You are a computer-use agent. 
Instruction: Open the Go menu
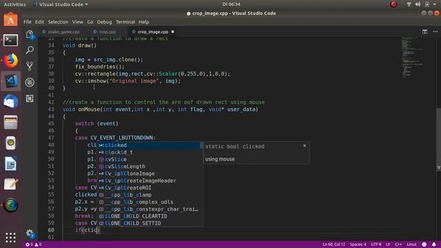[90, 22]
